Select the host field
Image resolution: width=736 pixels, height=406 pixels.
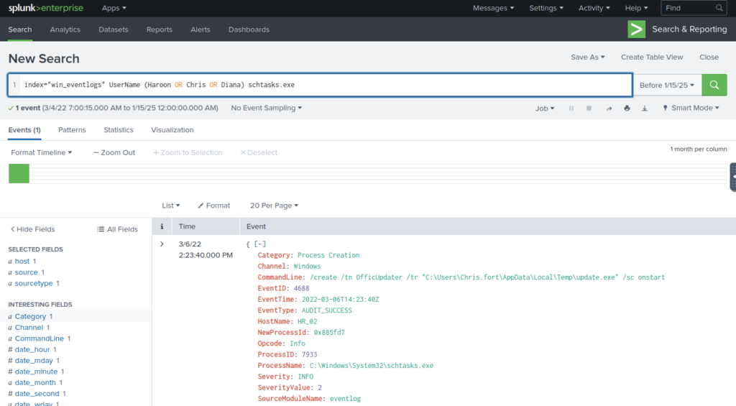coord(22,261)
